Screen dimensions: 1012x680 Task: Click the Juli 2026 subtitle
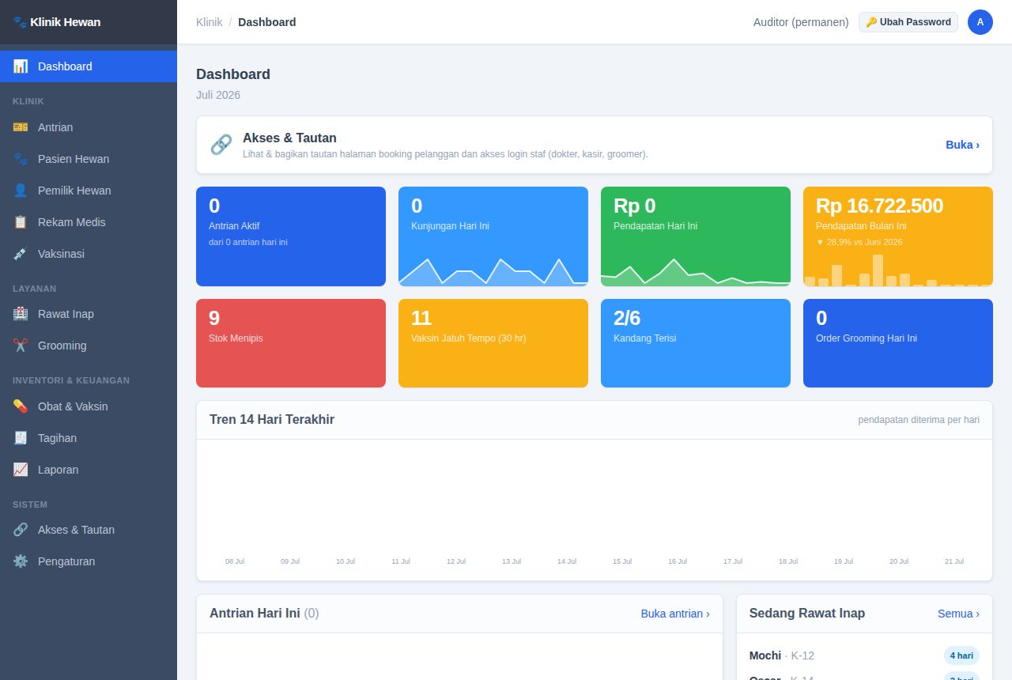click(x=218, y=95)
